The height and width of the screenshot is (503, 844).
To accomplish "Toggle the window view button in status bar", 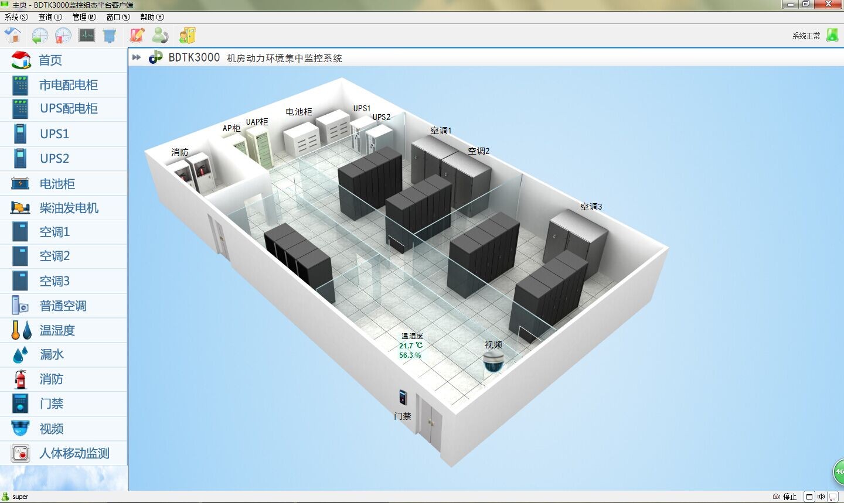I will (809, 497).
